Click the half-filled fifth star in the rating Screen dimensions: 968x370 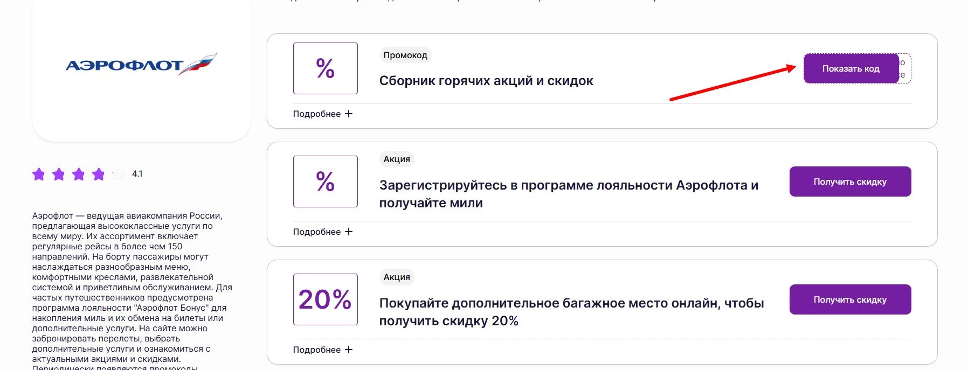click(x=117, y=174)
